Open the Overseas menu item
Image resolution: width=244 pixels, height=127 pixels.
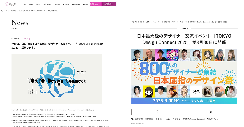(66, 4)
